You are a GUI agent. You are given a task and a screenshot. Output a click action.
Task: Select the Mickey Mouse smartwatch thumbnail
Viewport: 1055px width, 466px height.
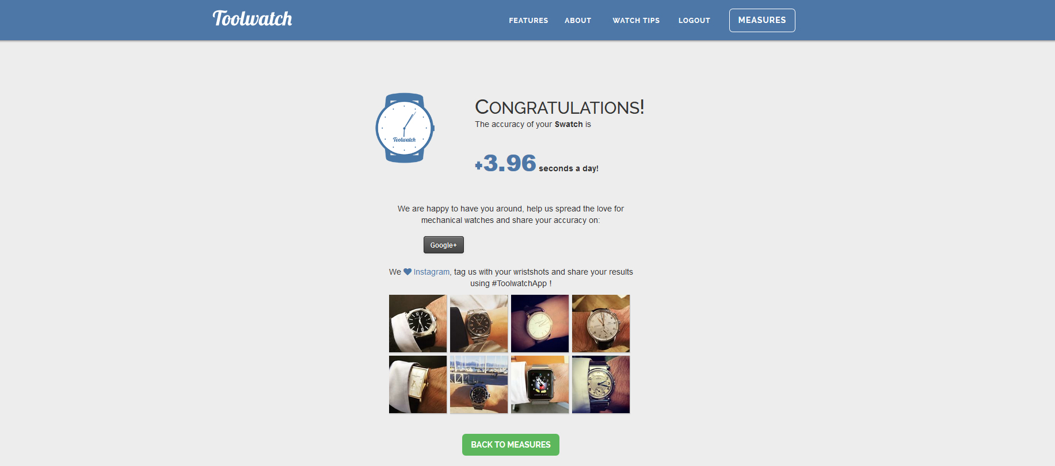click(540, 384)
